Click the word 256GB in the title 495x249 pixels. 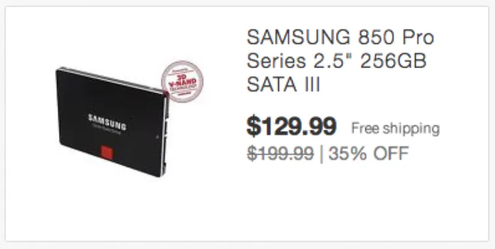click(394, 60)
